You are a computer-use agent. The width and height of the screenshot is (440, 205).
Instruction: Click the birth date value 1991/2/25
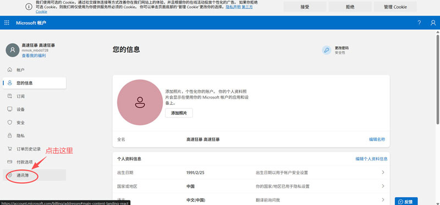pos(195,173)
